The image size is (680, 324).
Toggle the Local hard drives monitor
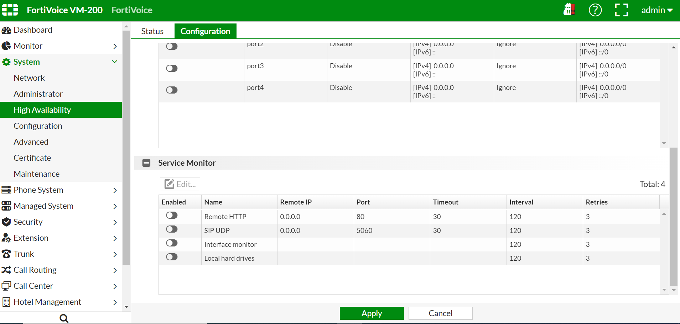[x=171, y=256]
